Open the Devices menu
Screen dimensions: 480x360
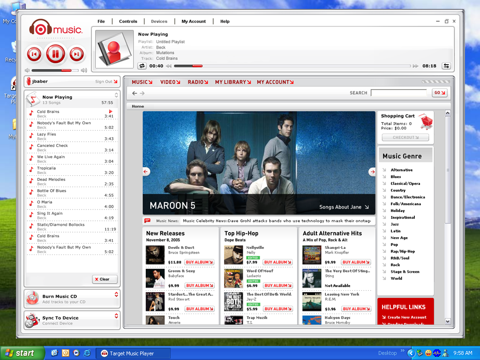click(x=159, y=22)
